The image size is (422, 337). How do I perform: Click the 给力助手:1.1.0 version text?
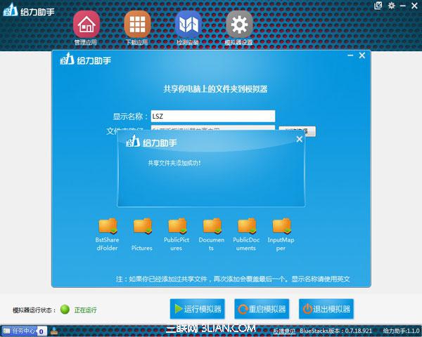(x=401, y=331)
